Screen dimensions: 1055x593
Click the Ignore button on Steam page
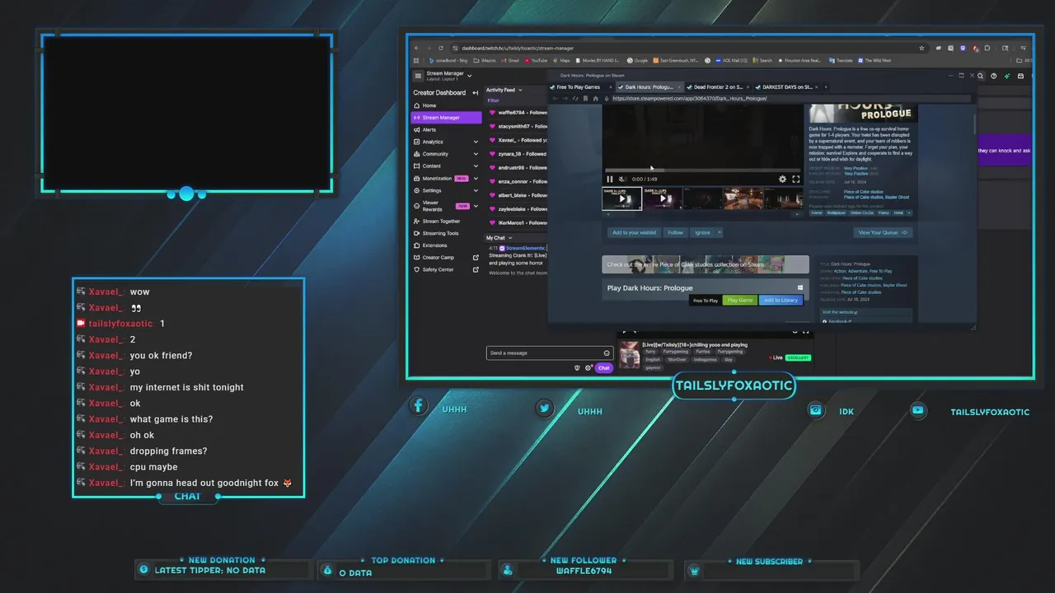click(702, 232)
